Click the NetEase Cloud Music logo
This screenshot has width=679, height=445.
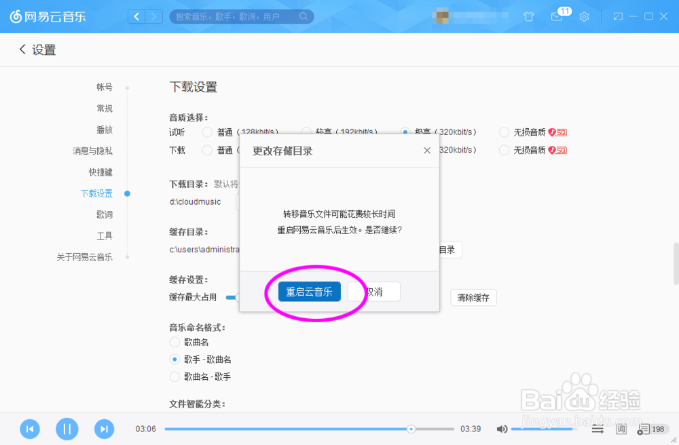coord(48,16)
